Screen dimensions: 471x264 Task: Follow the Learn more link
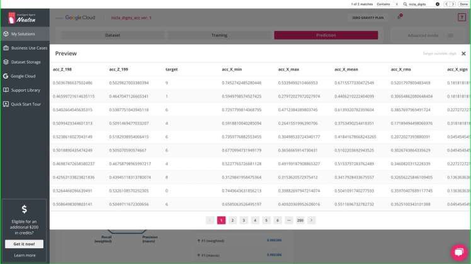25,255
